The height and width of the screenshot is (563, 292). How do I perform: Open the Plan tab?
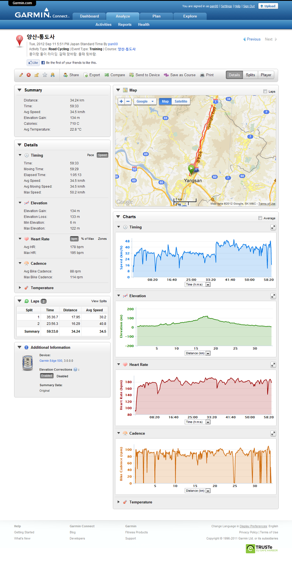(x=156, y=16)
